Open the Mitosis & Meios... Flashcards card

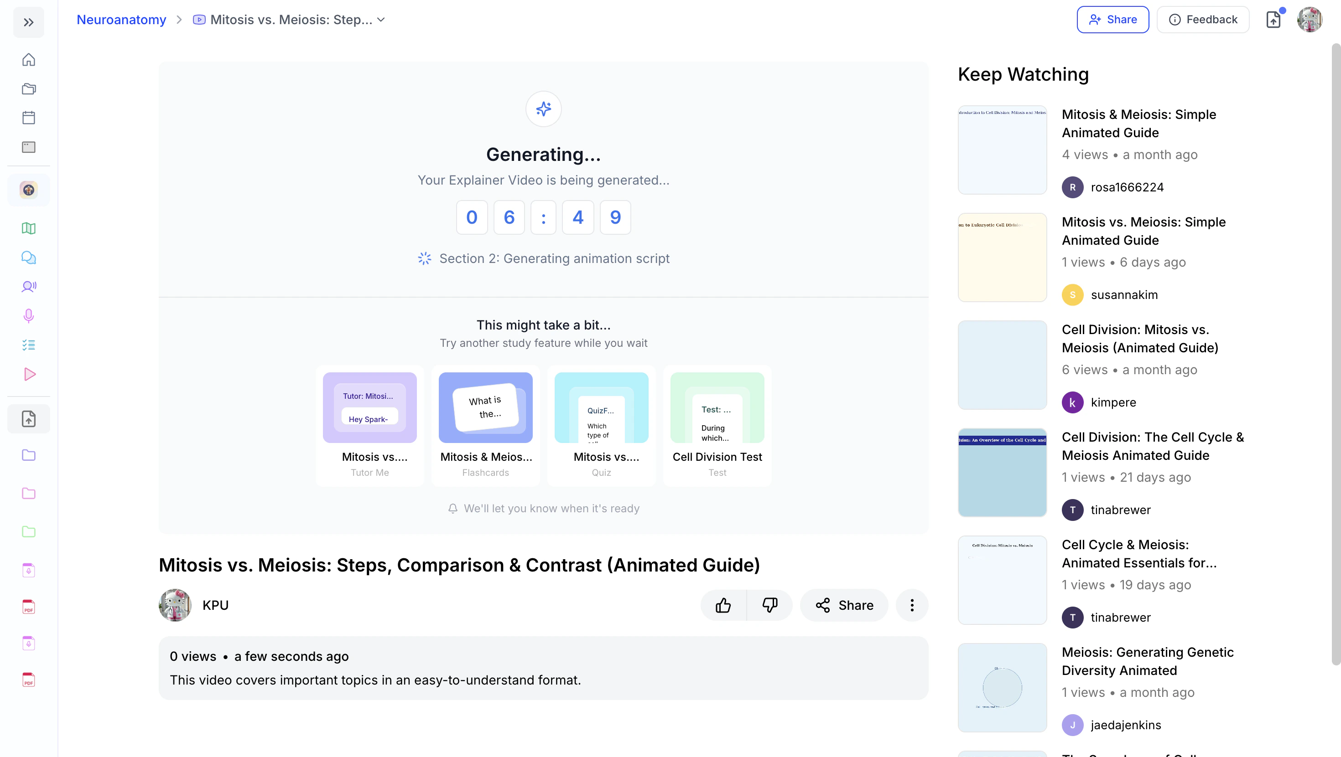pyautogui.click(x=486, y=425)
